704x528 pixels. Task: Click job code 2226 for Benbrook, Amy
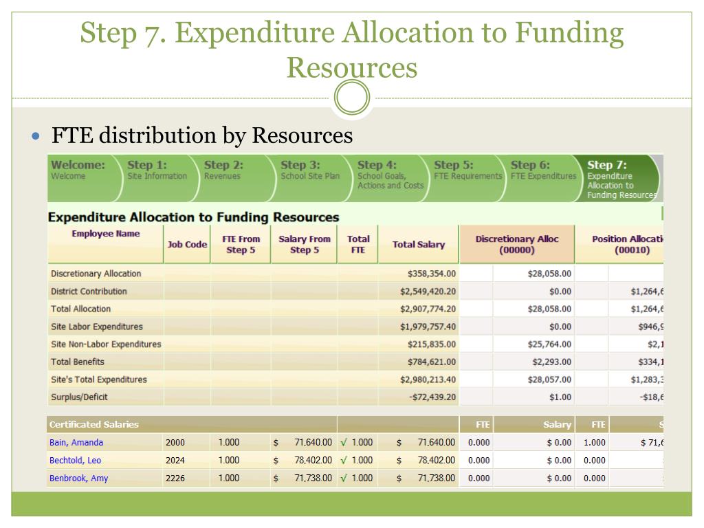(175, 478)
